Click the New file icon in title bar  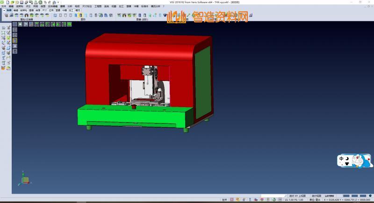point(8,2)
